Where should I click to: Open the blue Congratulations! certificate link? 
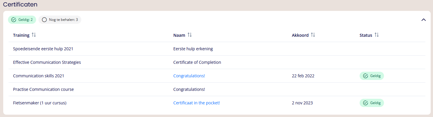tap(189, 76)
